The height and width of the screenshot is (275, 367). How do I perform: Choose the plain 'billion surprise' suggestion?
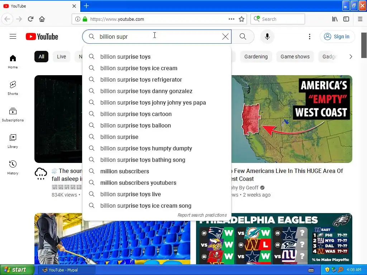157,137
